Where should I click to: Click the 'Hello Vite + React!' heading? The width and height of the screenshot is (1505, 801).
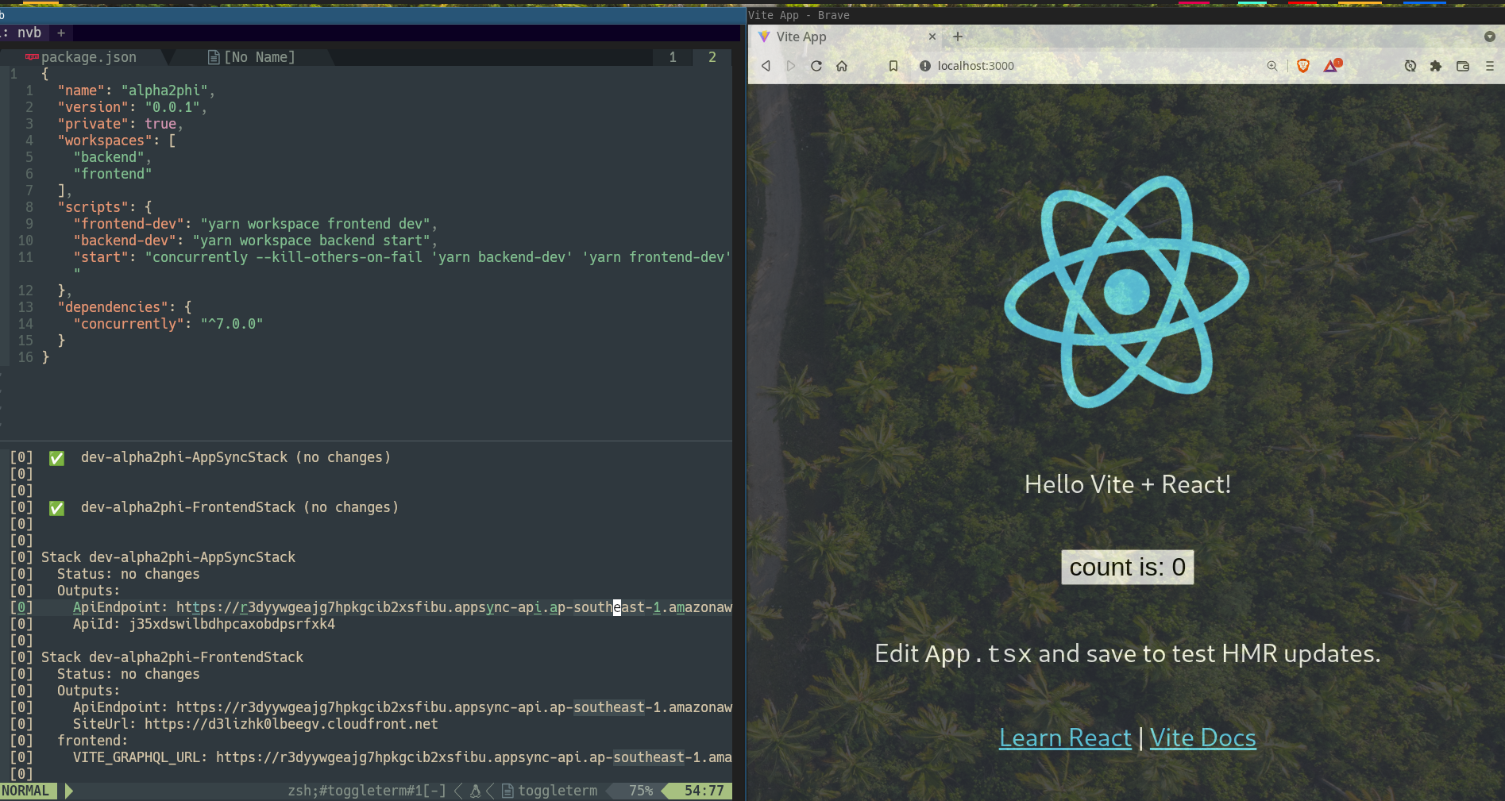click(x=1128, y=484)
